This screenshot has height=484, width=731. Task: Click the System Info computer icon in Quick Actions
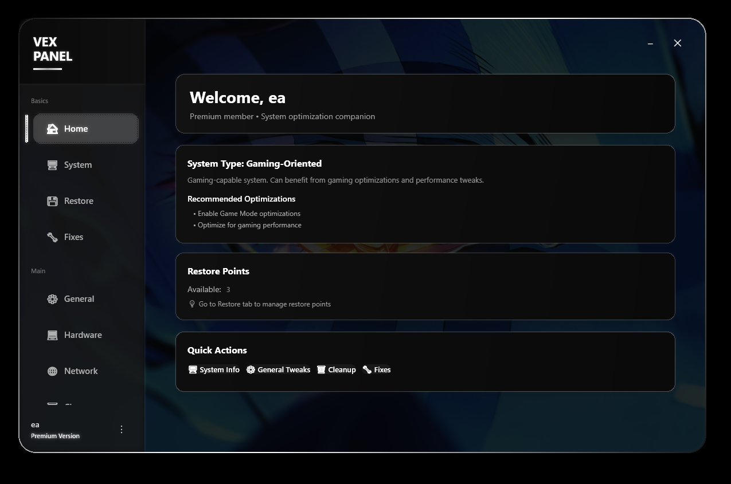(192, 369)
